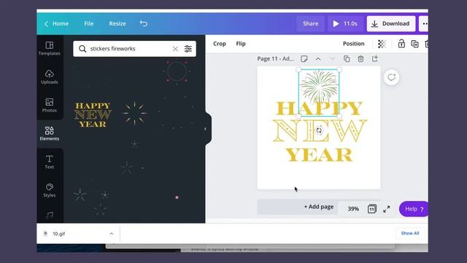The image size is (467, 263).
Task: Move Page 11 up
Action: pos(318,59)
